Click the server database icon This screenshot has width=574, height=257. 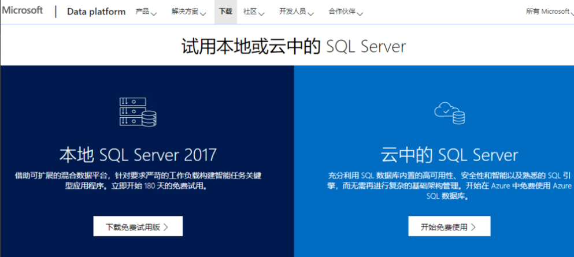click(138, 111)
